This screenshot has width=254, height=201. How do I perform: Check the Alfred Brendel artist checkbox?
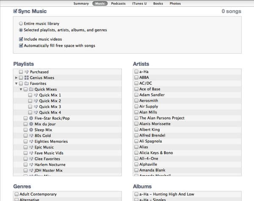coord(136,135)
